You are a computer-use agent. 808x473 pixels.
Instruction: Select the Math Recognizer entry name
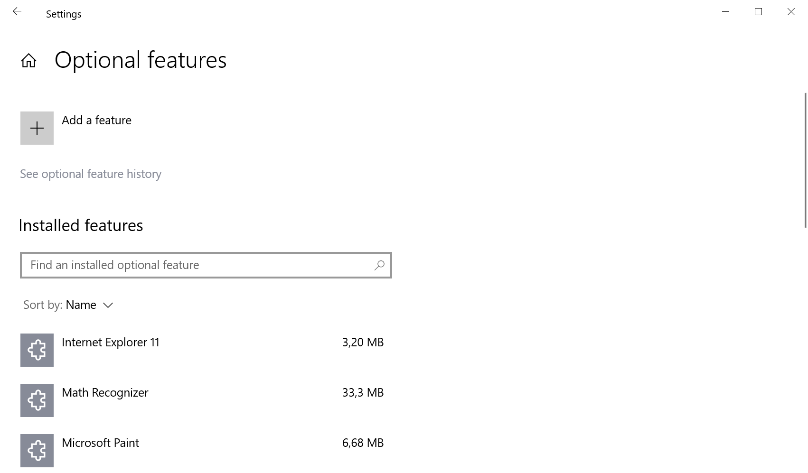click(x=105, y=393)
